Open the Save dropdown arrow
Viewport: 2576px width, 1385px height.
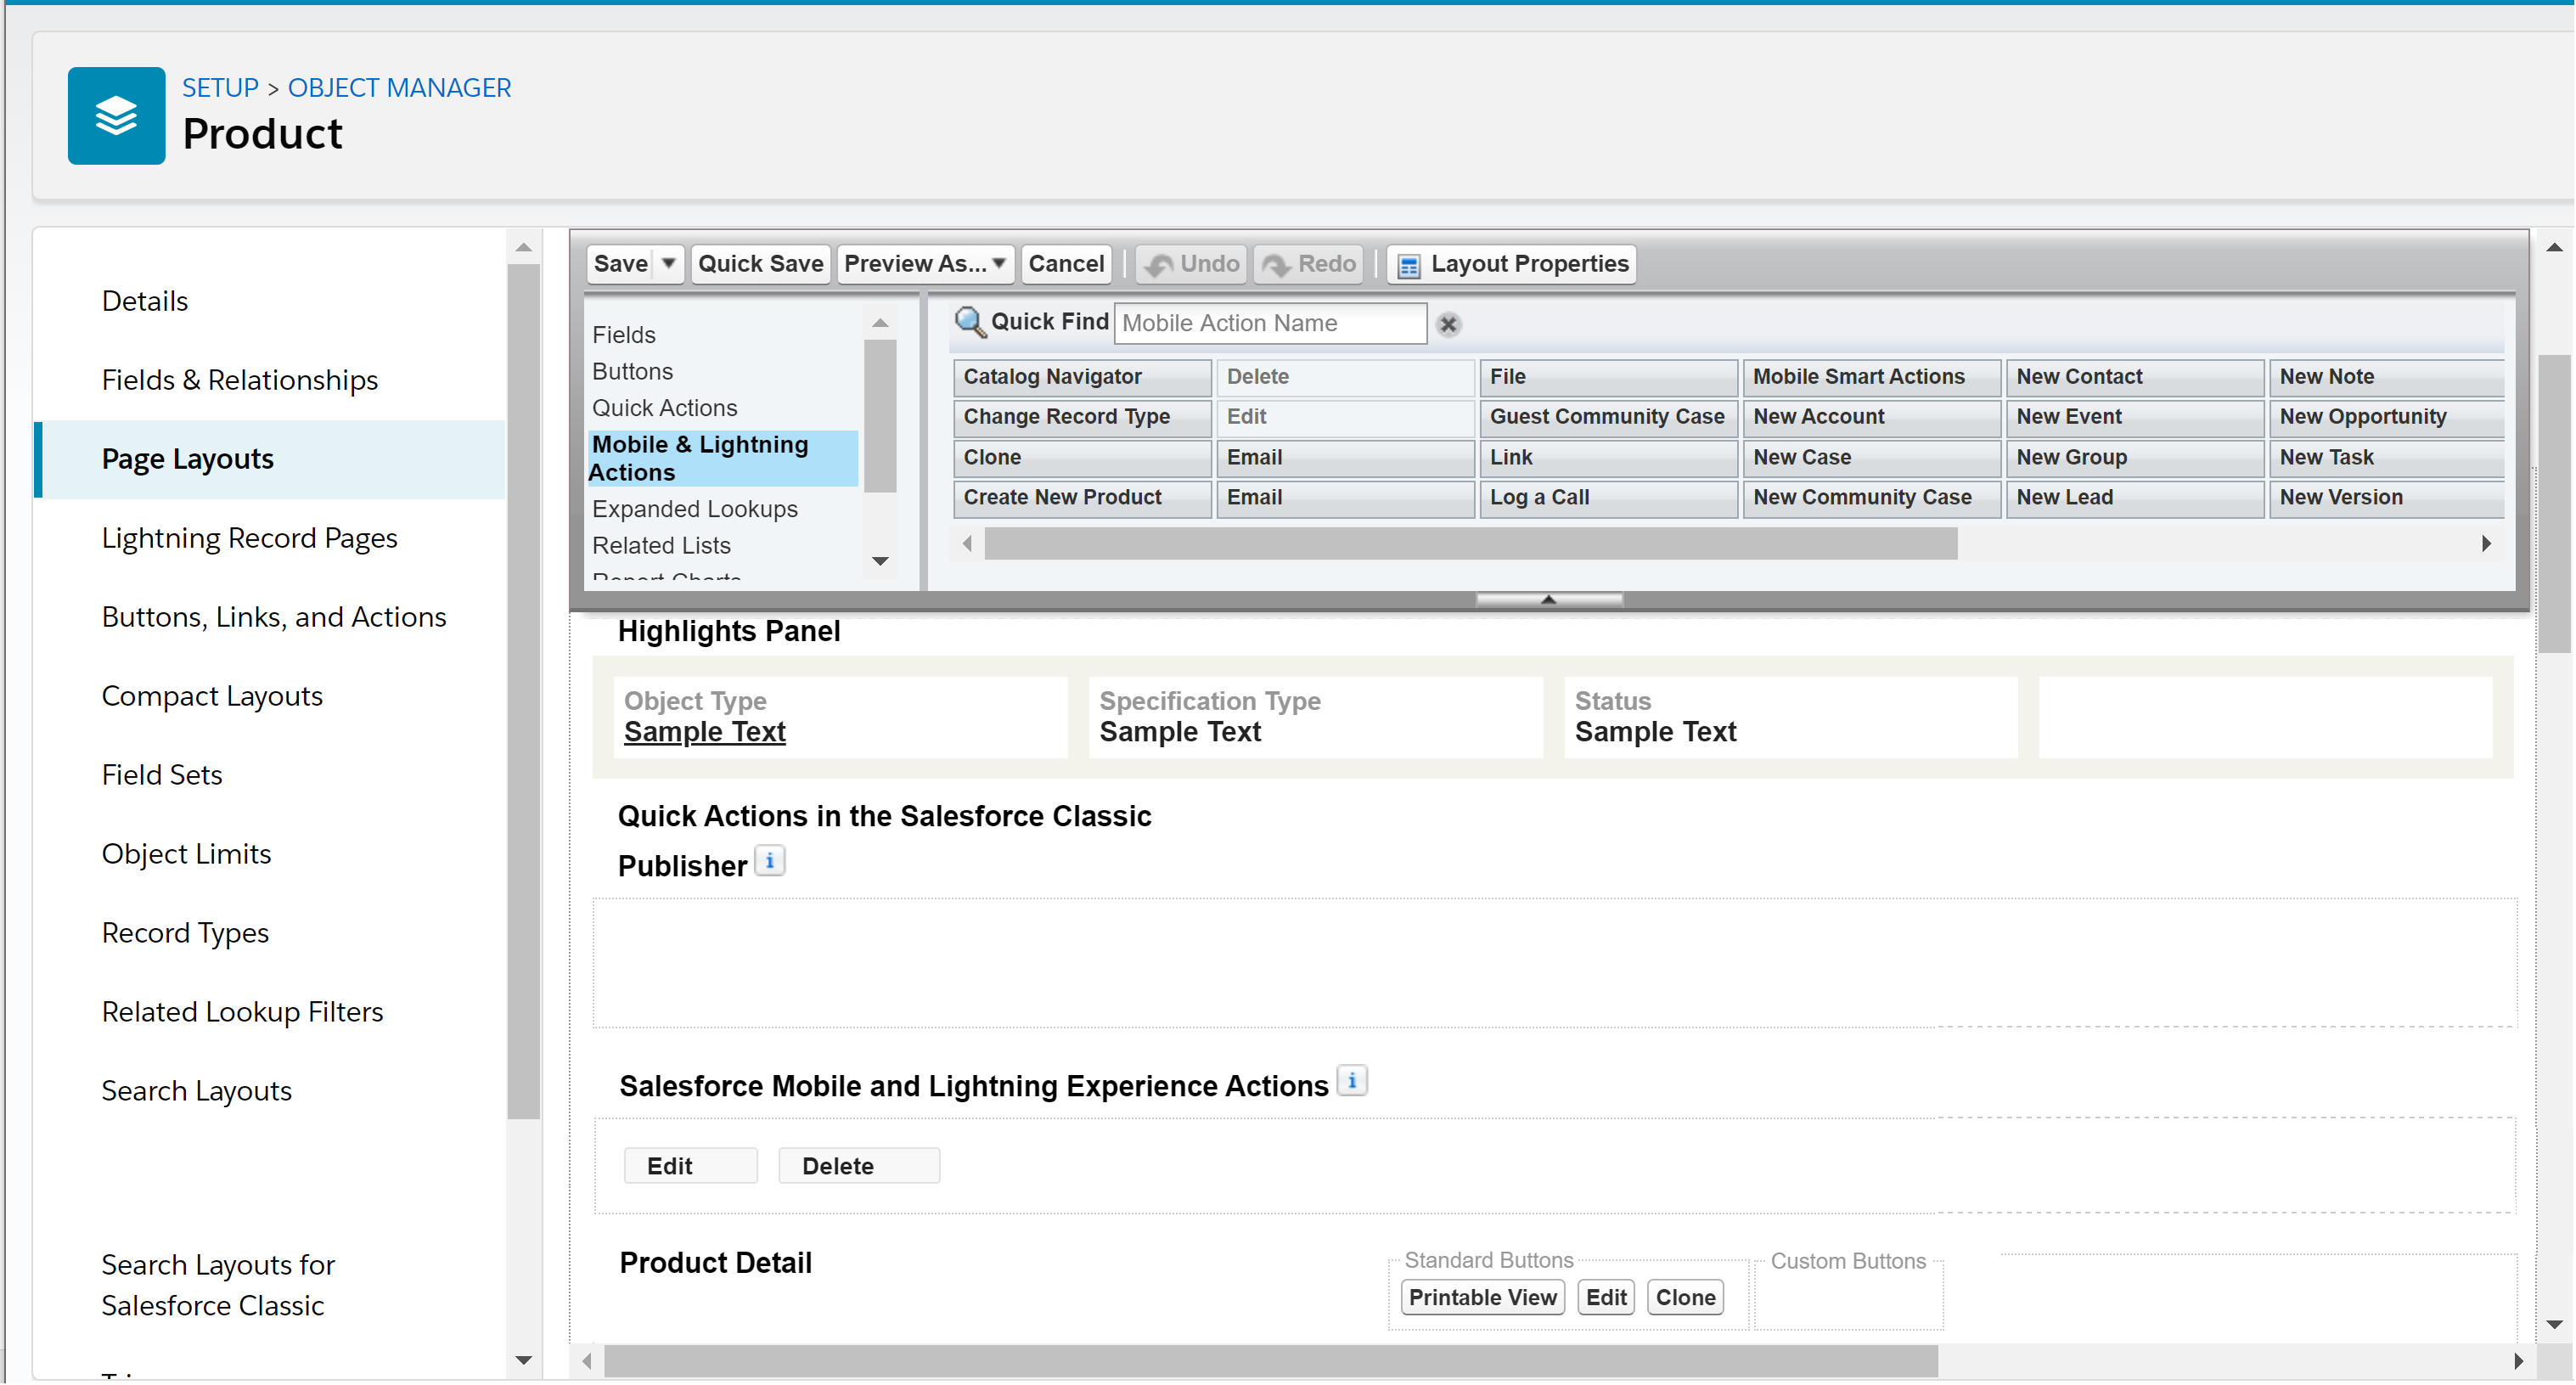point(669,264)
